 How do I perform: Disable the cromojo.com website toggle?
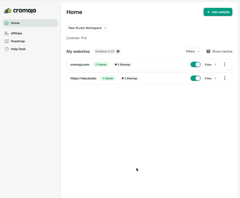pyautogui.click(x=195, y=64)
